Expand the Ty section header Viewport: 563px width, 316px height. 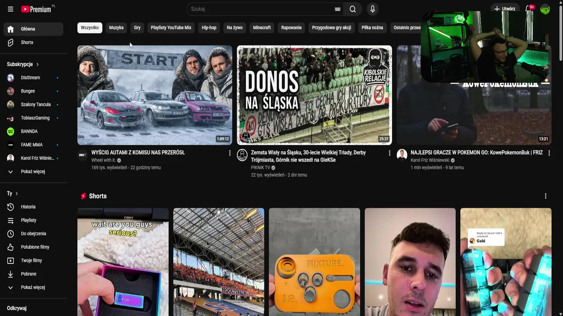(x=12, y=194)
